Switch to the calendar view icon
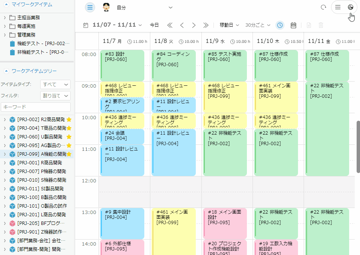Image resolution: width=360 pixels, height=255 pixels. 293,25
